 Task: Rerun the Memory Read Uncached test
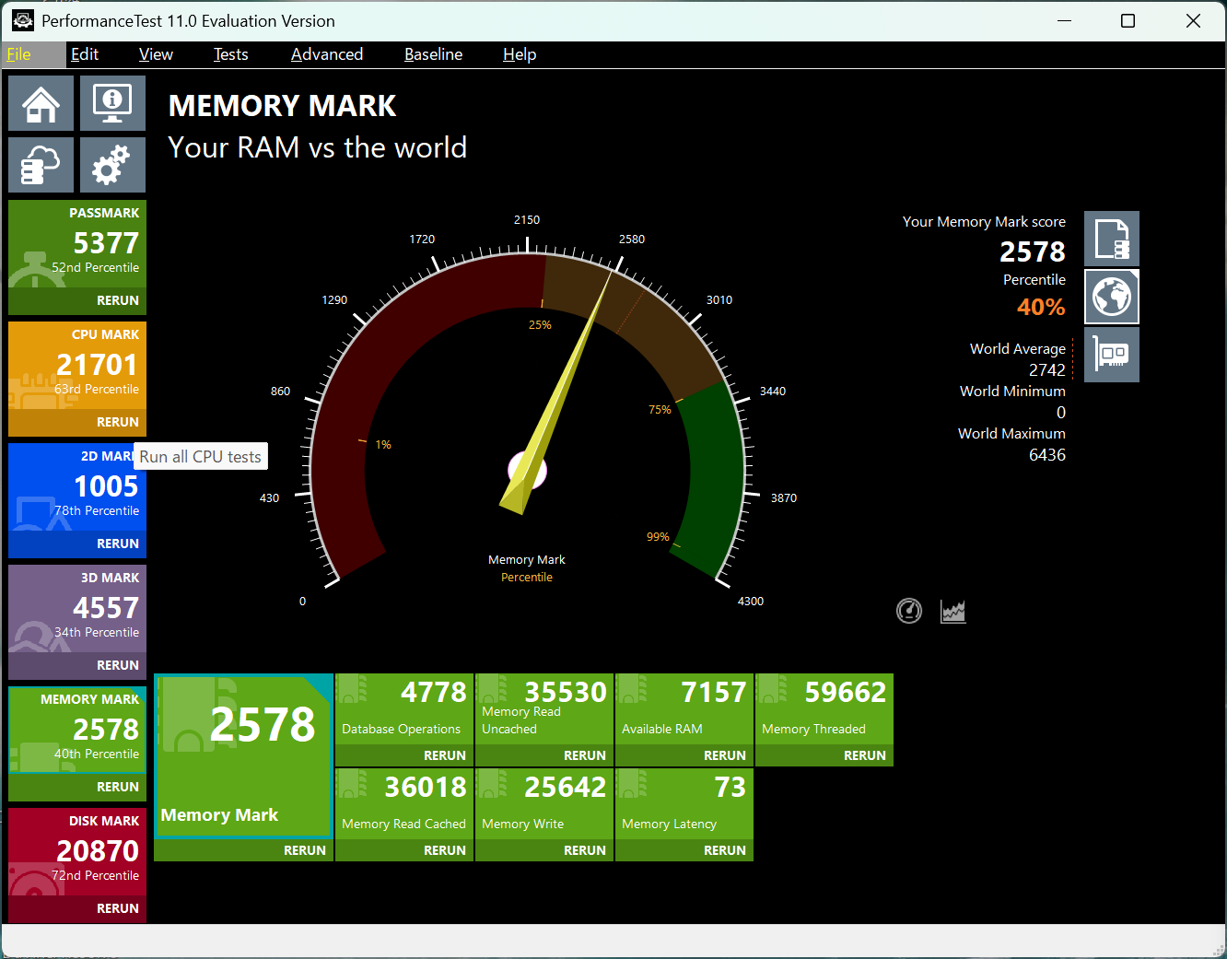point(584,754)
